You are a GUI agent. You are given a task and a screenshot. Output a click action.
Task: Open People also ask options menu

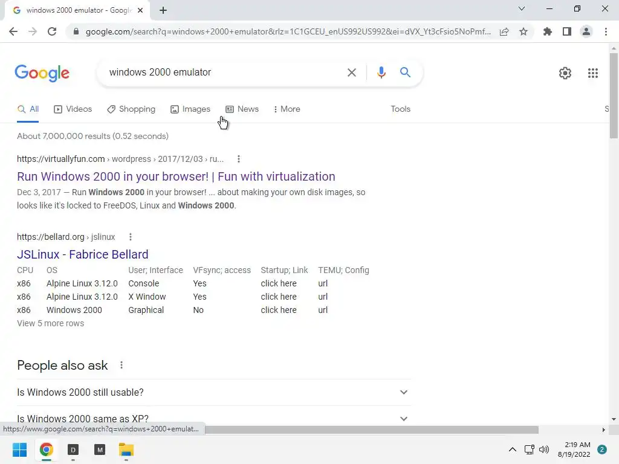122,366
